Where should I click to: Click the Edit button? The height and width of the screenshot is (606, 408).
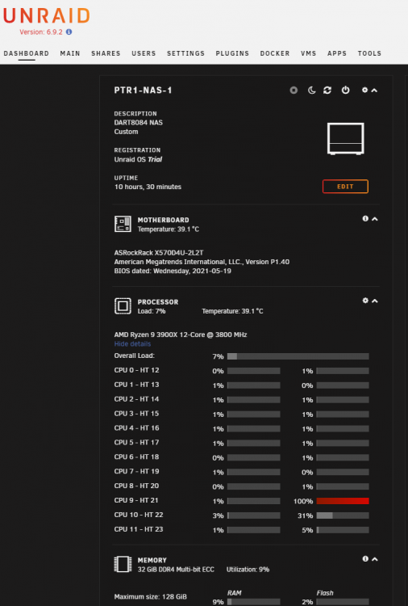[345, 187]
